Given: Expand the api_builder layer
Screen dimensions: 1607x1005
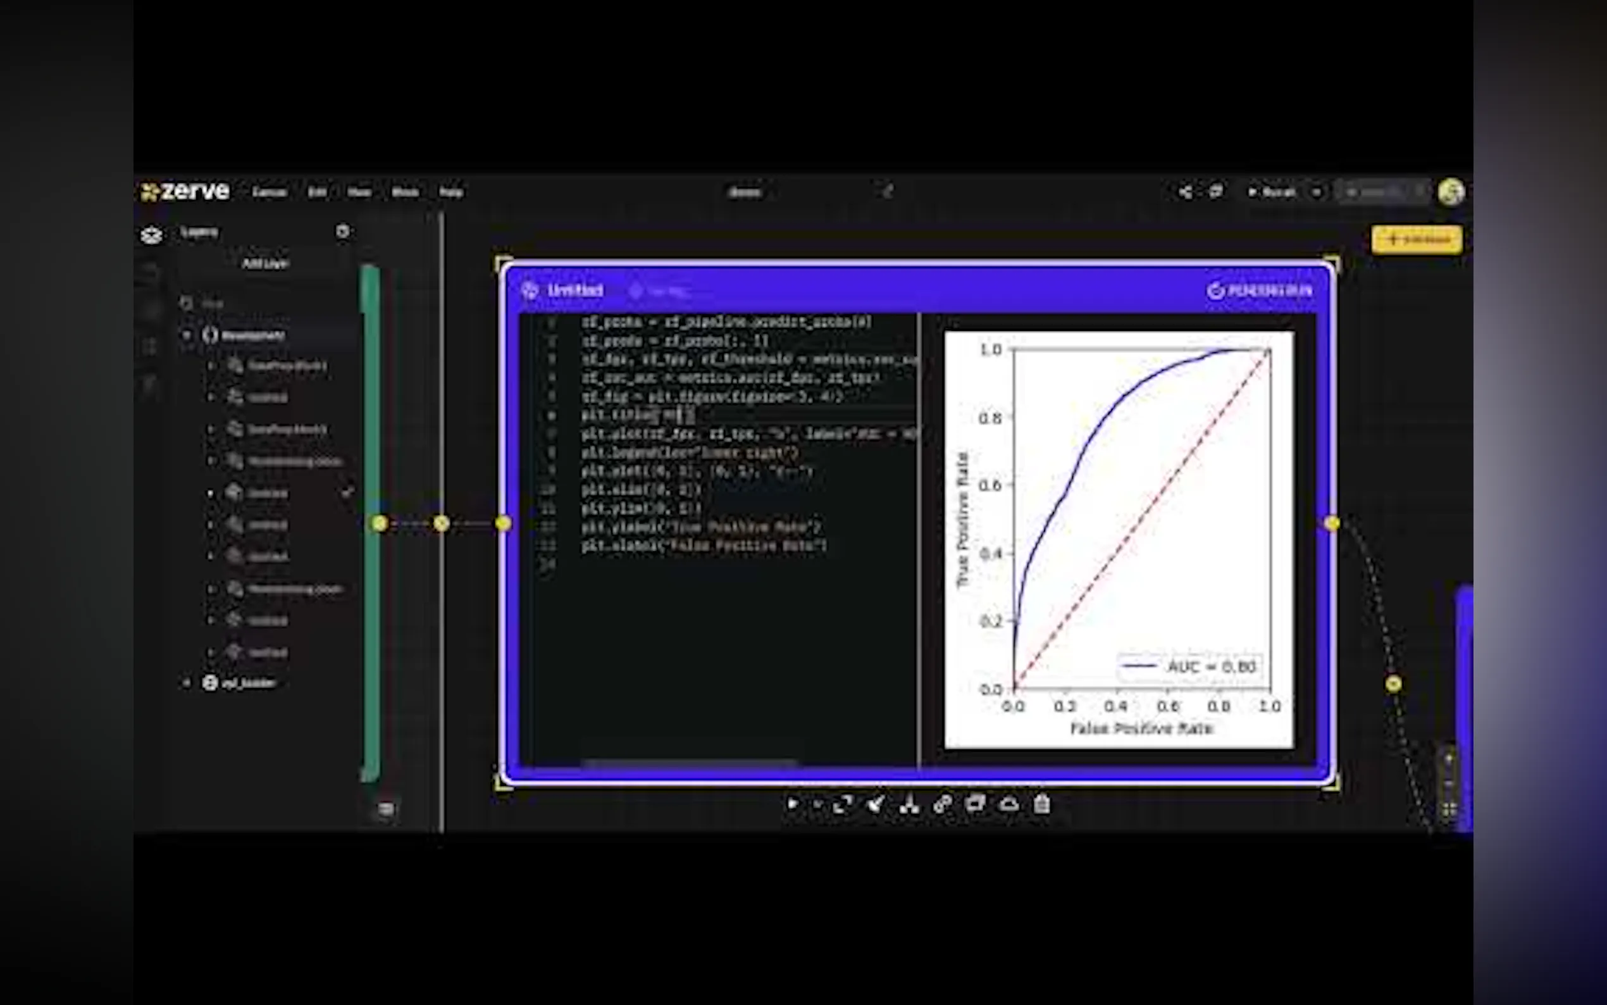Looking at the screenshot, I should point(187,683).
